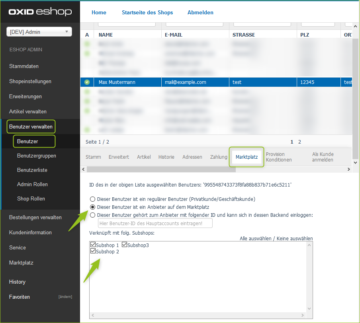The width and height of the screenshot is (360, 323).
Task: Click the green active status icon of Max Mustermann
Action: click(x=87, y=82)
